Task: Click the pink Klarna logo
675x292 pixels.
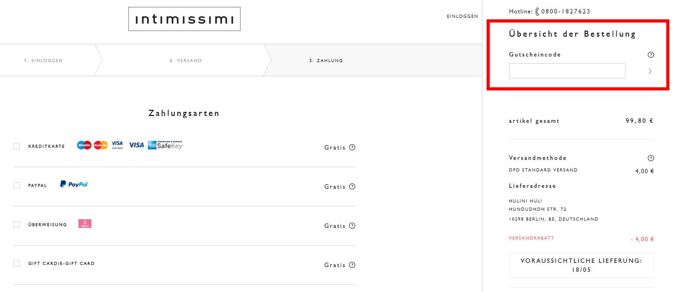Action: 85,224
